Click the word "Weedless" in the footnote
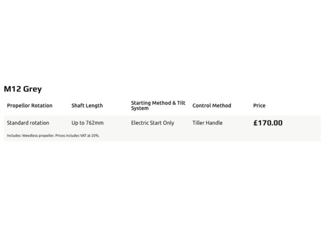324x238 pixels. tap(31, 135)
